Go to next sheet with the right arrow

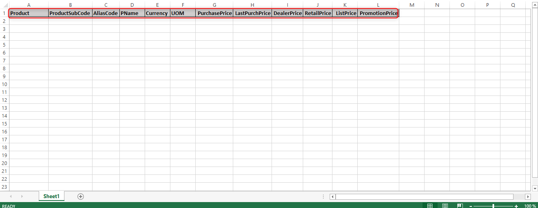22,196
